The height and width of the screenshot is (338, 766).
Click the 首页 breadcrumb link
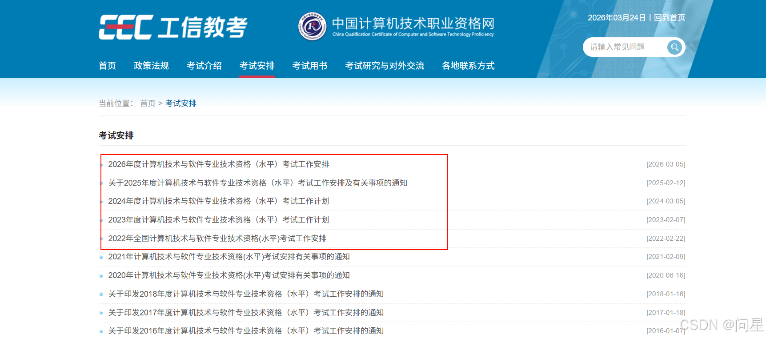pyautogui.click(x=148, y=103)
